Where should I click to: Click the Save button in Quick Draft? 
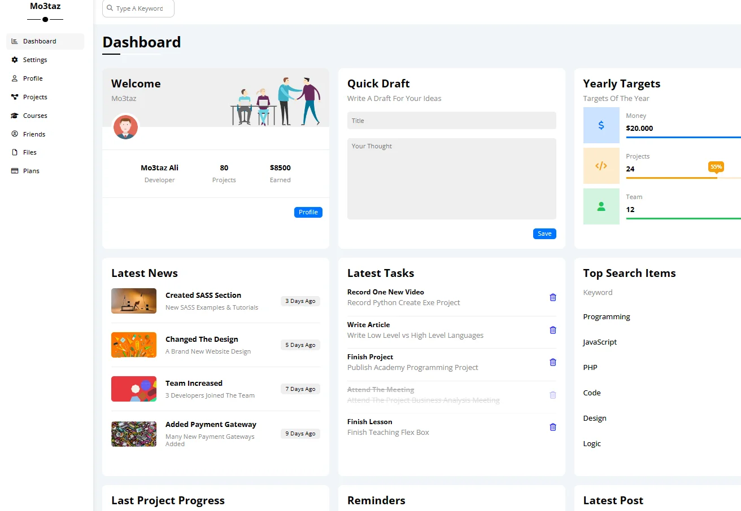544,234
